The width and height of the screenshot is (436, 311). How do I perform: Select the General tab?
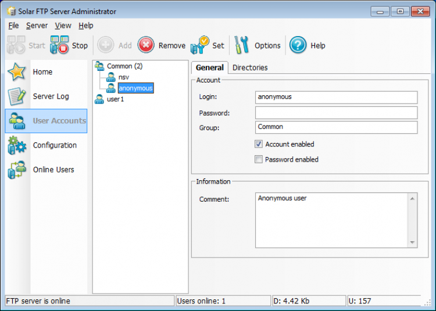coord(210,67)
